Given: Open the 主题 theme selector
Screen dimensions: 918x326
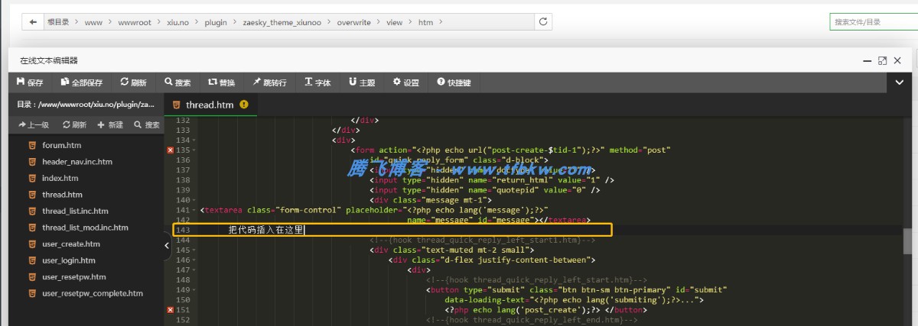Looking at the screenshot, I should click(362, 82).
